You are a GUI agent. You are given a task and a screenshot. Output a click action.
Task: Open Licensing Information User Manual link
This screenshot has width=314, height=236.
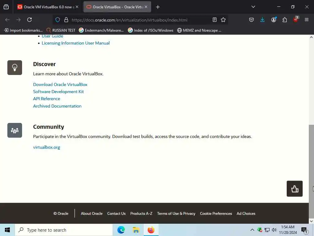pos(75,43)
